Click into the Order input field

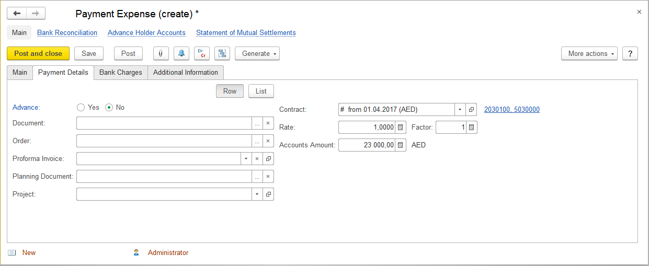coord(164,141)
